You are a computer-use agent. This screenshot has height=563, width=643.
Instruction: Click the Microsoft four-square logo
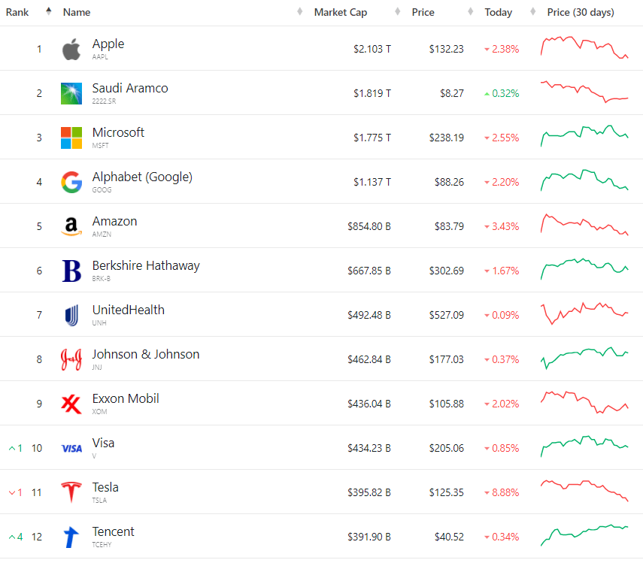71,138
